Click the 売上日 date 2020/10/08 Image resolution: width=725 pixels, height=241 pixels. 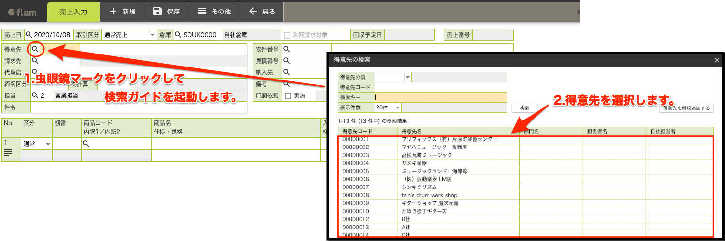[53, 35]
